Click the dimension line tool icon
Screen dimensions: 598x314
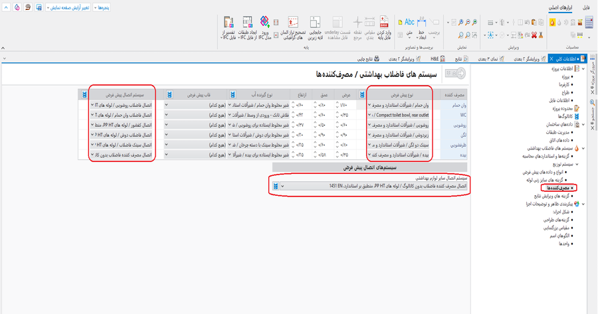[x=422, y=21]
